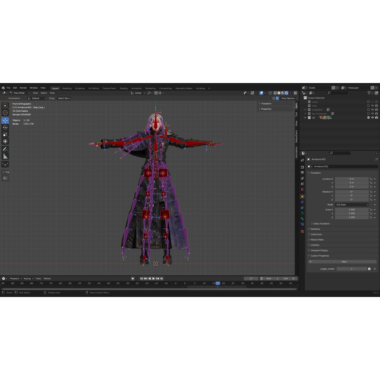
Task: Click the Blender logo menu icon
Action: click(x=3, y=88)
